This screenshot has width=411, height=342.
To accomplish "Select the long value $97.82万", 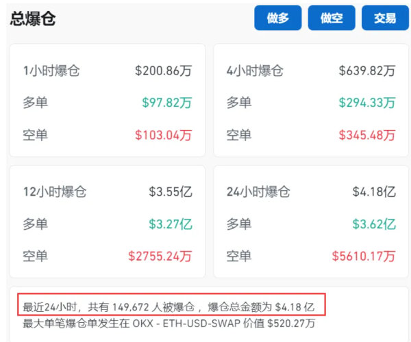I will (167, 103).
